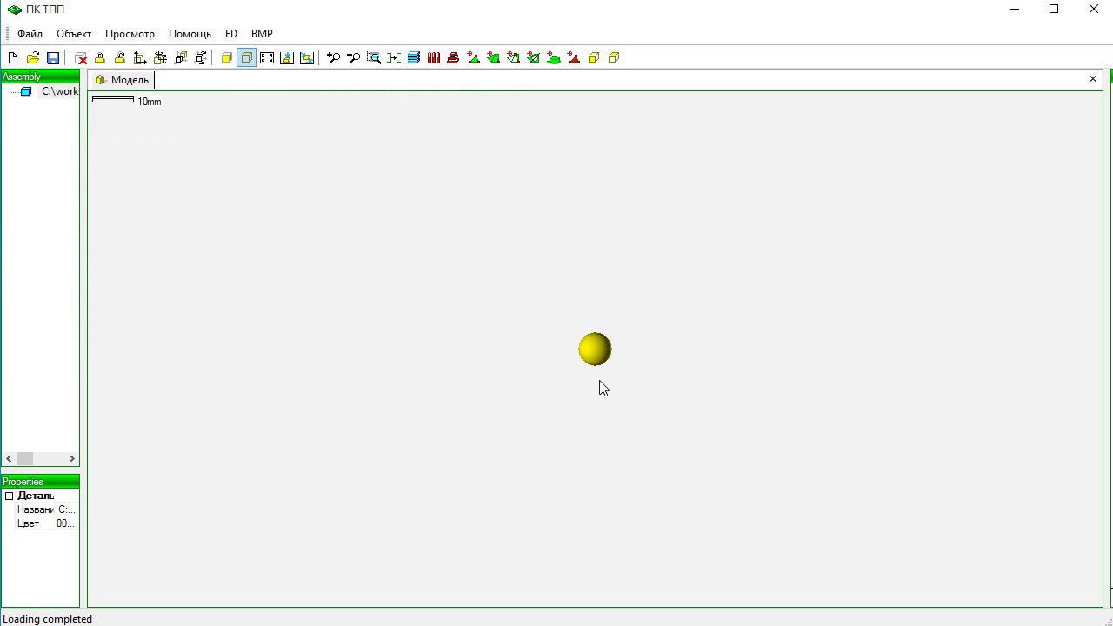Viewport: 1113px width, 626px height.
Task: Save with the floppy disk icon
Action: (x=53, y=58)
